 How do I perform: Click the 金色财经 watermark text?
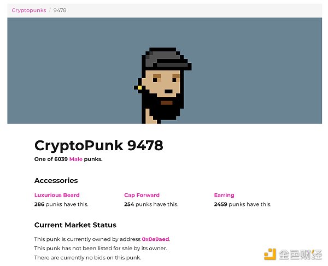coord(300,255)
